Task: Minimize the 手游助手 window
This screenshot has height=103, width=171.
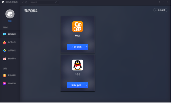Action: pyautogui.click(x=163, y=2)
